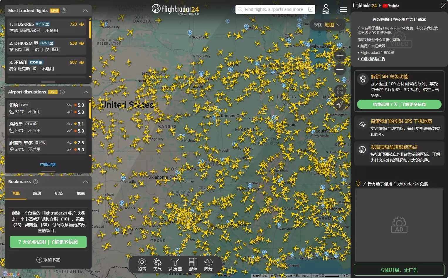The height and width of the screenshot is (278, 448).
Task: Click the Lubbock airport pin marker
Action: pyautogui.click(x=122, y=203)
